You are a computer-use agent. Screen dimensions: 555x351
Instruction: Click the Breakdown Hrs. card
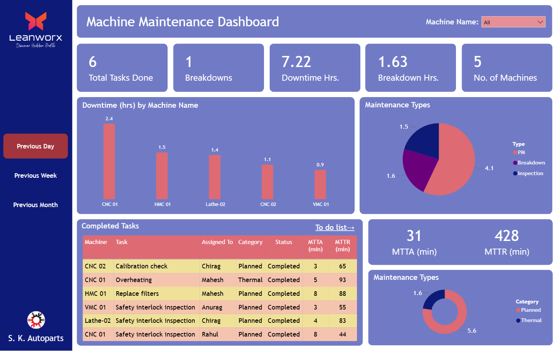pyautogui.click(x=411, y=68)
